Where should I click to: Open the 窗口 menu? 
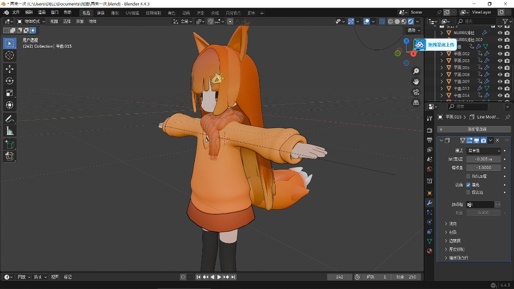pyautogui.click(x=54, y=13)
